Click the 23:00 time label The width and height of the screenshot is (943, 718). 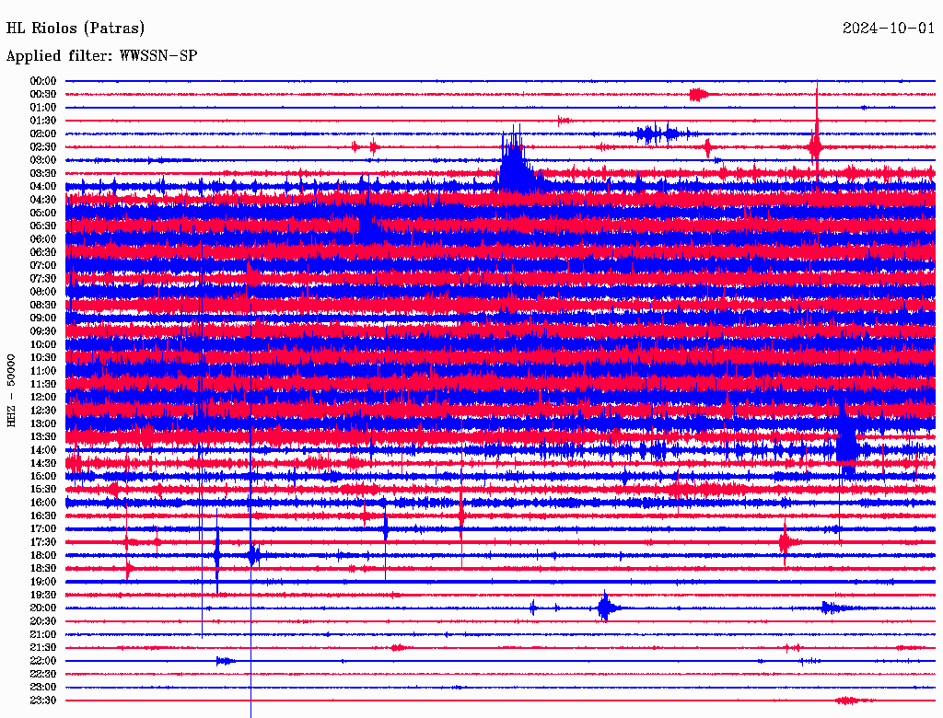pos(43,688)
